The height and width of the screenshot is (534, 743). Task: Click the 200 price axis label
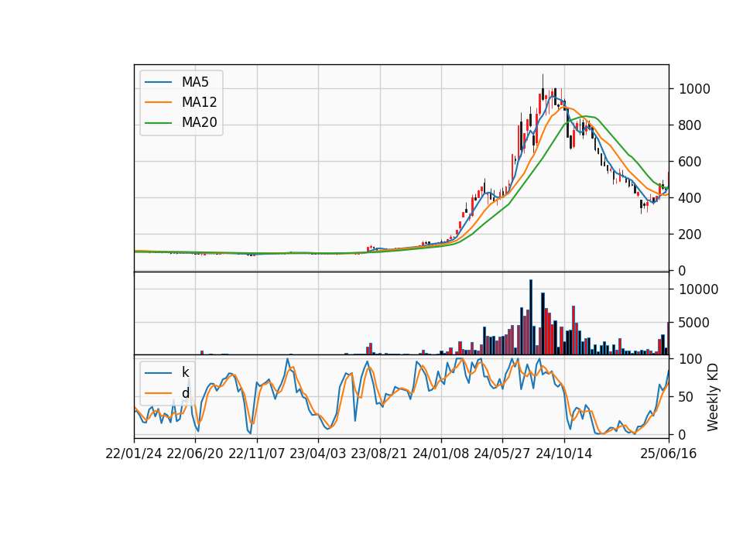tap(690, 234)
